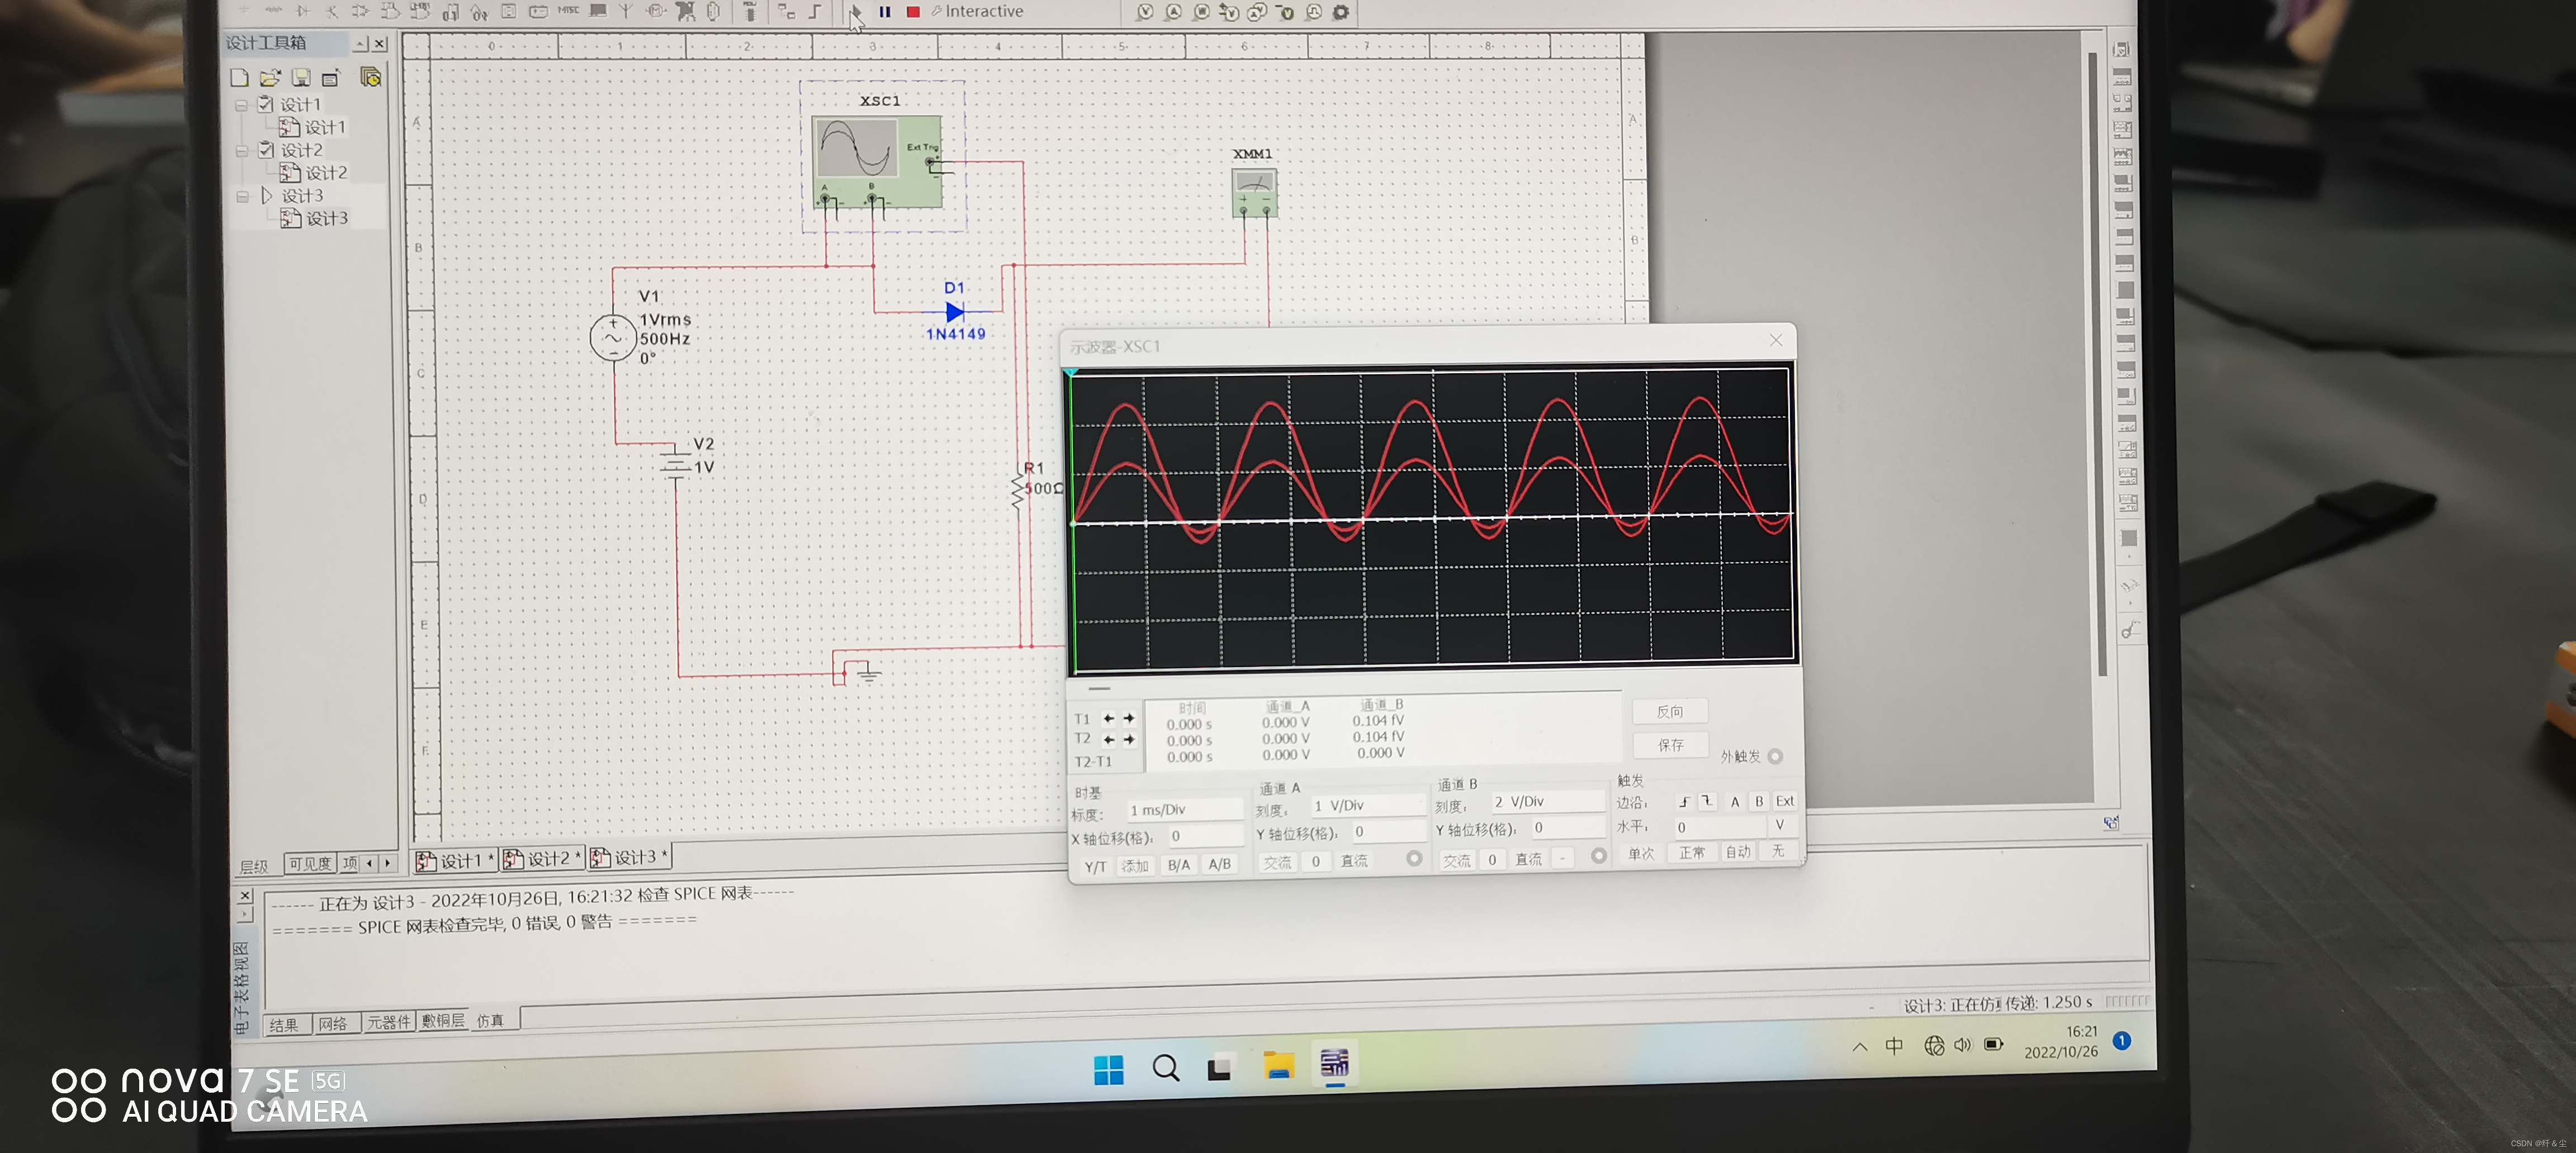Pause the running simulation
2576x1153 pixels.
[885, 12]
